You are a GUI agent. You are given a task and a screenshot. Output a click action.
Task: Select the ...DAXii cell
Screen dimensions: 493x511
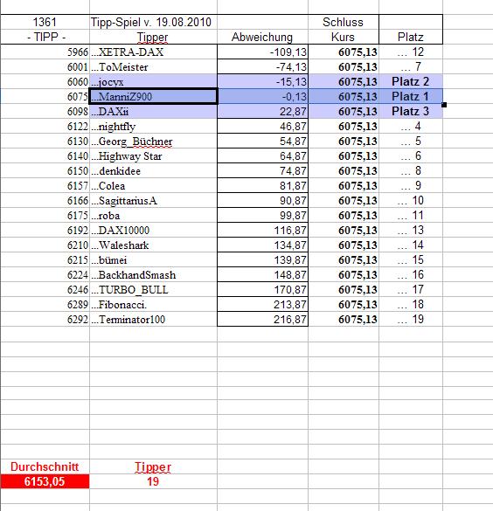click(x=153, y=112)
